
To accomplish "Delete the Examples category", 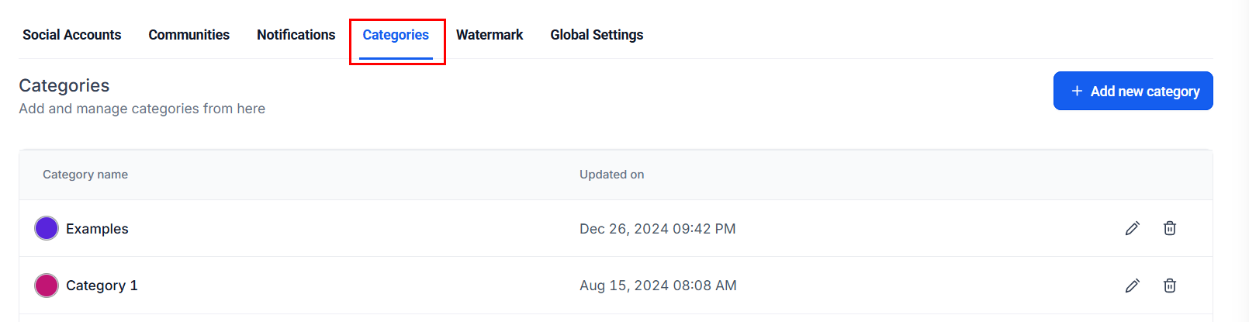I will pyautogui.click(x=1169, y=228).
